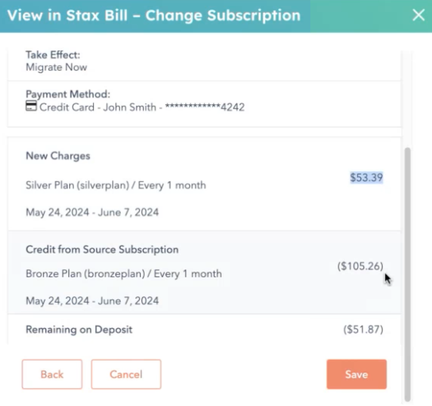The height and width of the screenshot is (406, 432).
Task: Click the credit card icon
Action: click(31, 106)
